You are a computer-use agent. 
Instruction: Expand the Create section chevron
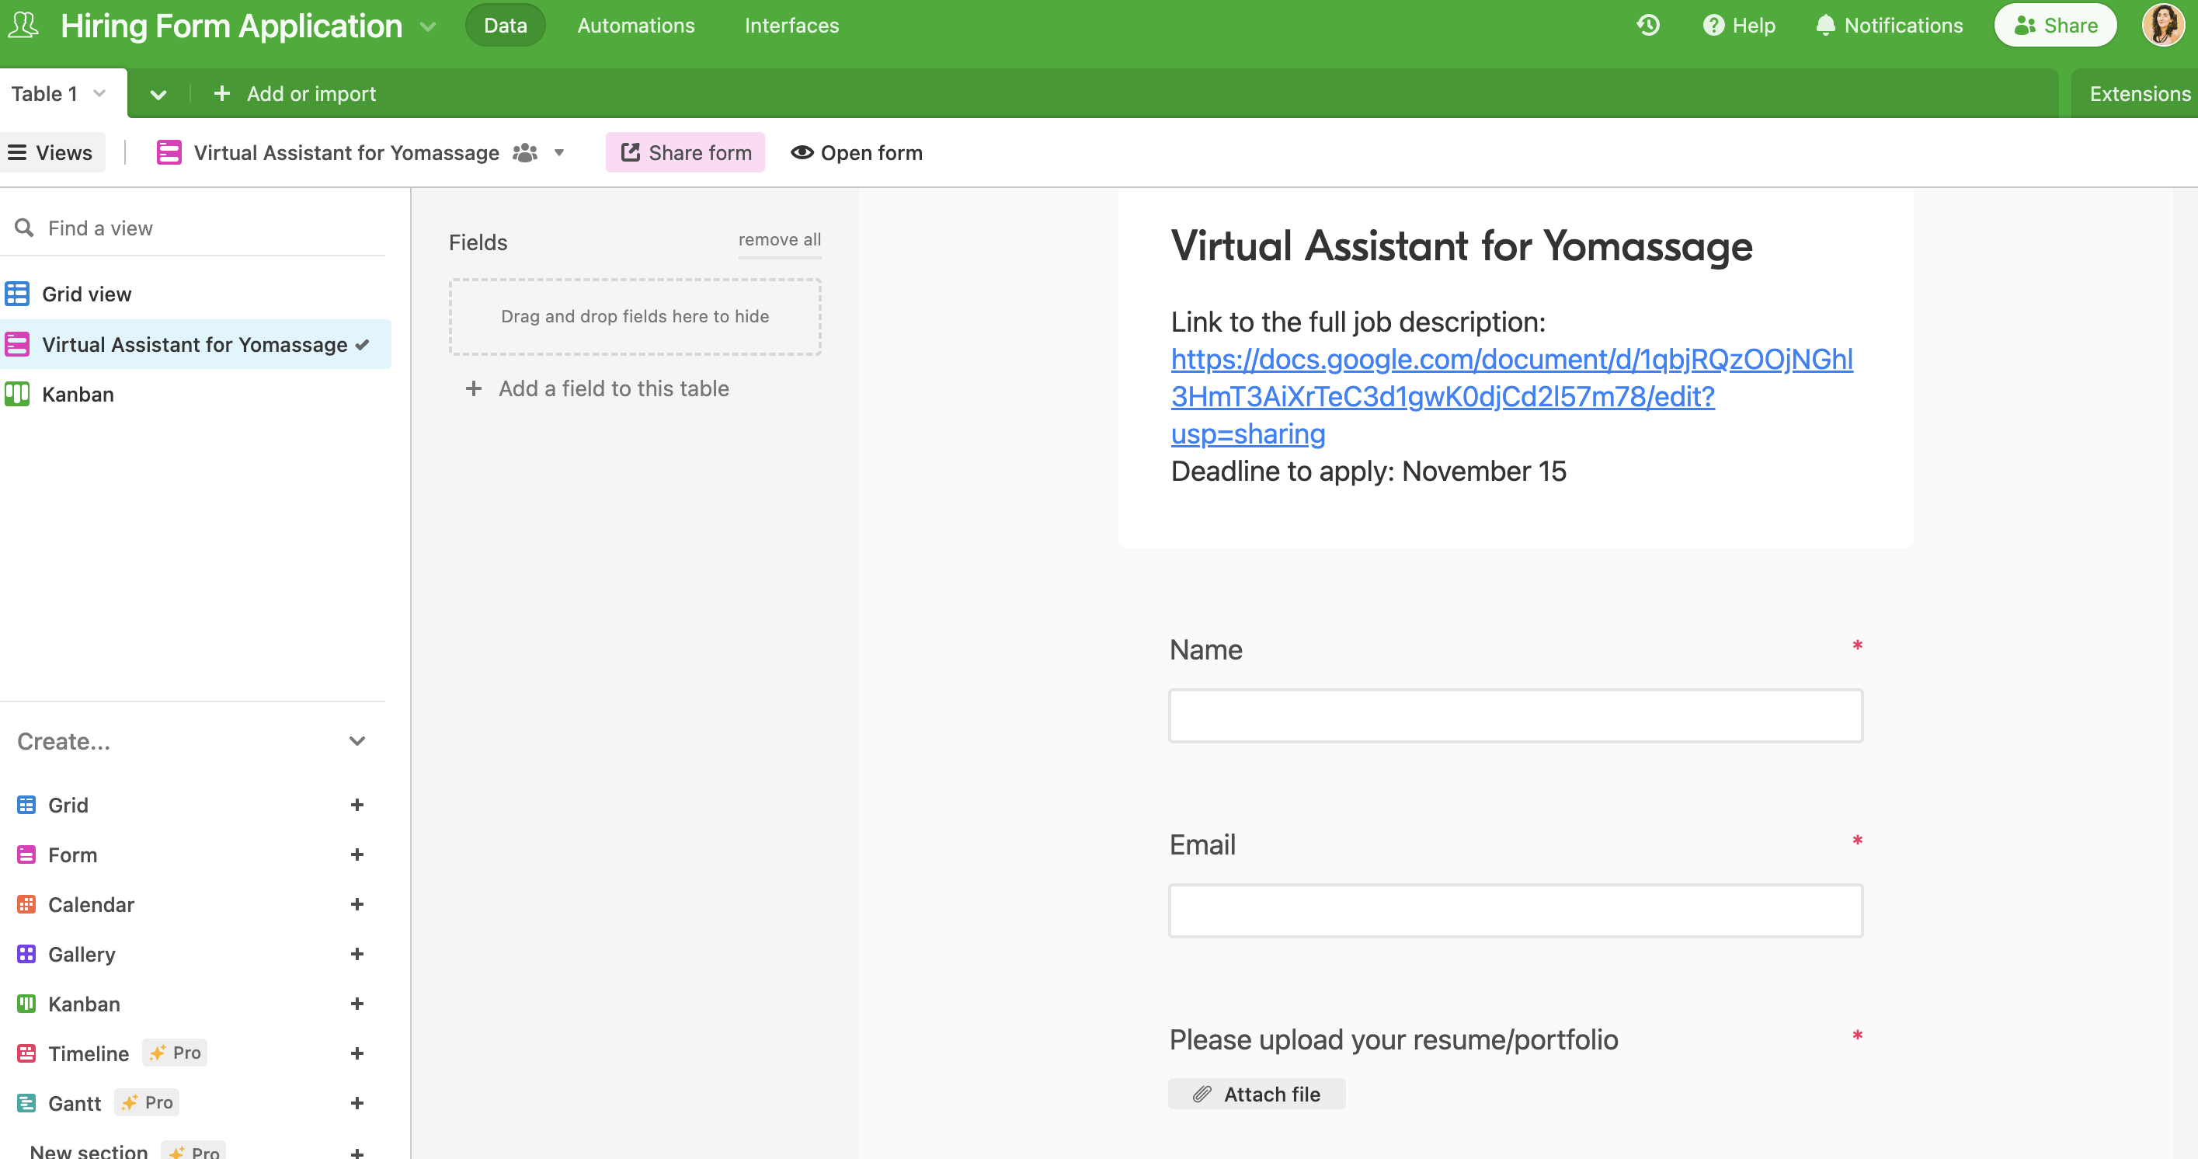[357, 742]
